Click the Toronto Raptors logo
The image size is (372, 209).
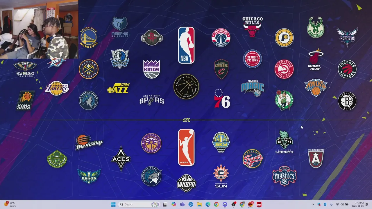[x=347, y=69]
